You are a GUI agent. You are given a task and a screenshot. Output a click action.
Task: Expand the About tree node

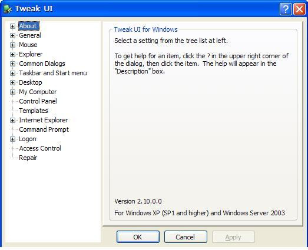tap(12, 26)
